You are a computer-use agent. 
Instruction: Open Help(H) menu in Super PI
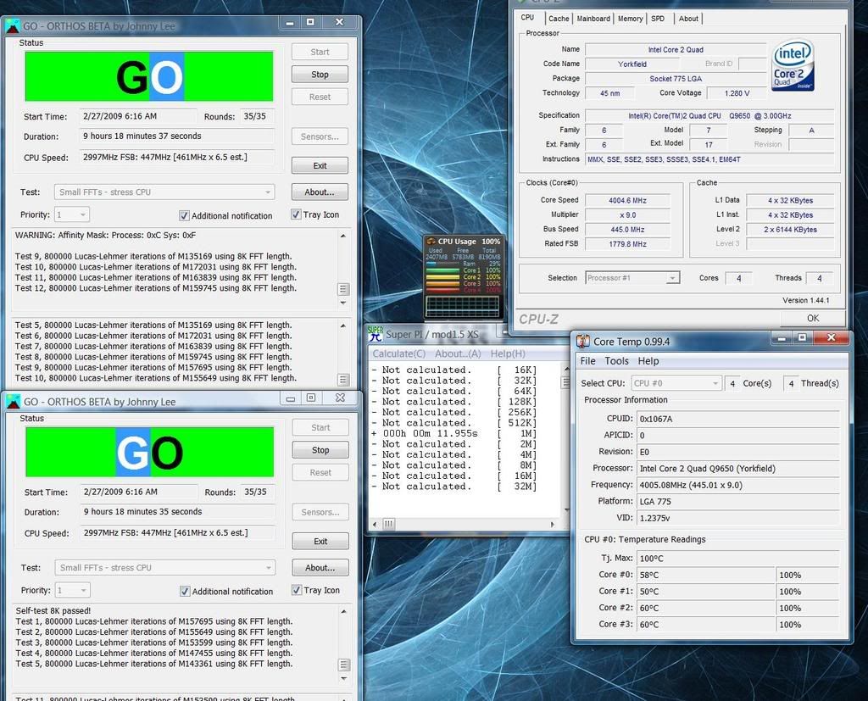click(508, 353)
